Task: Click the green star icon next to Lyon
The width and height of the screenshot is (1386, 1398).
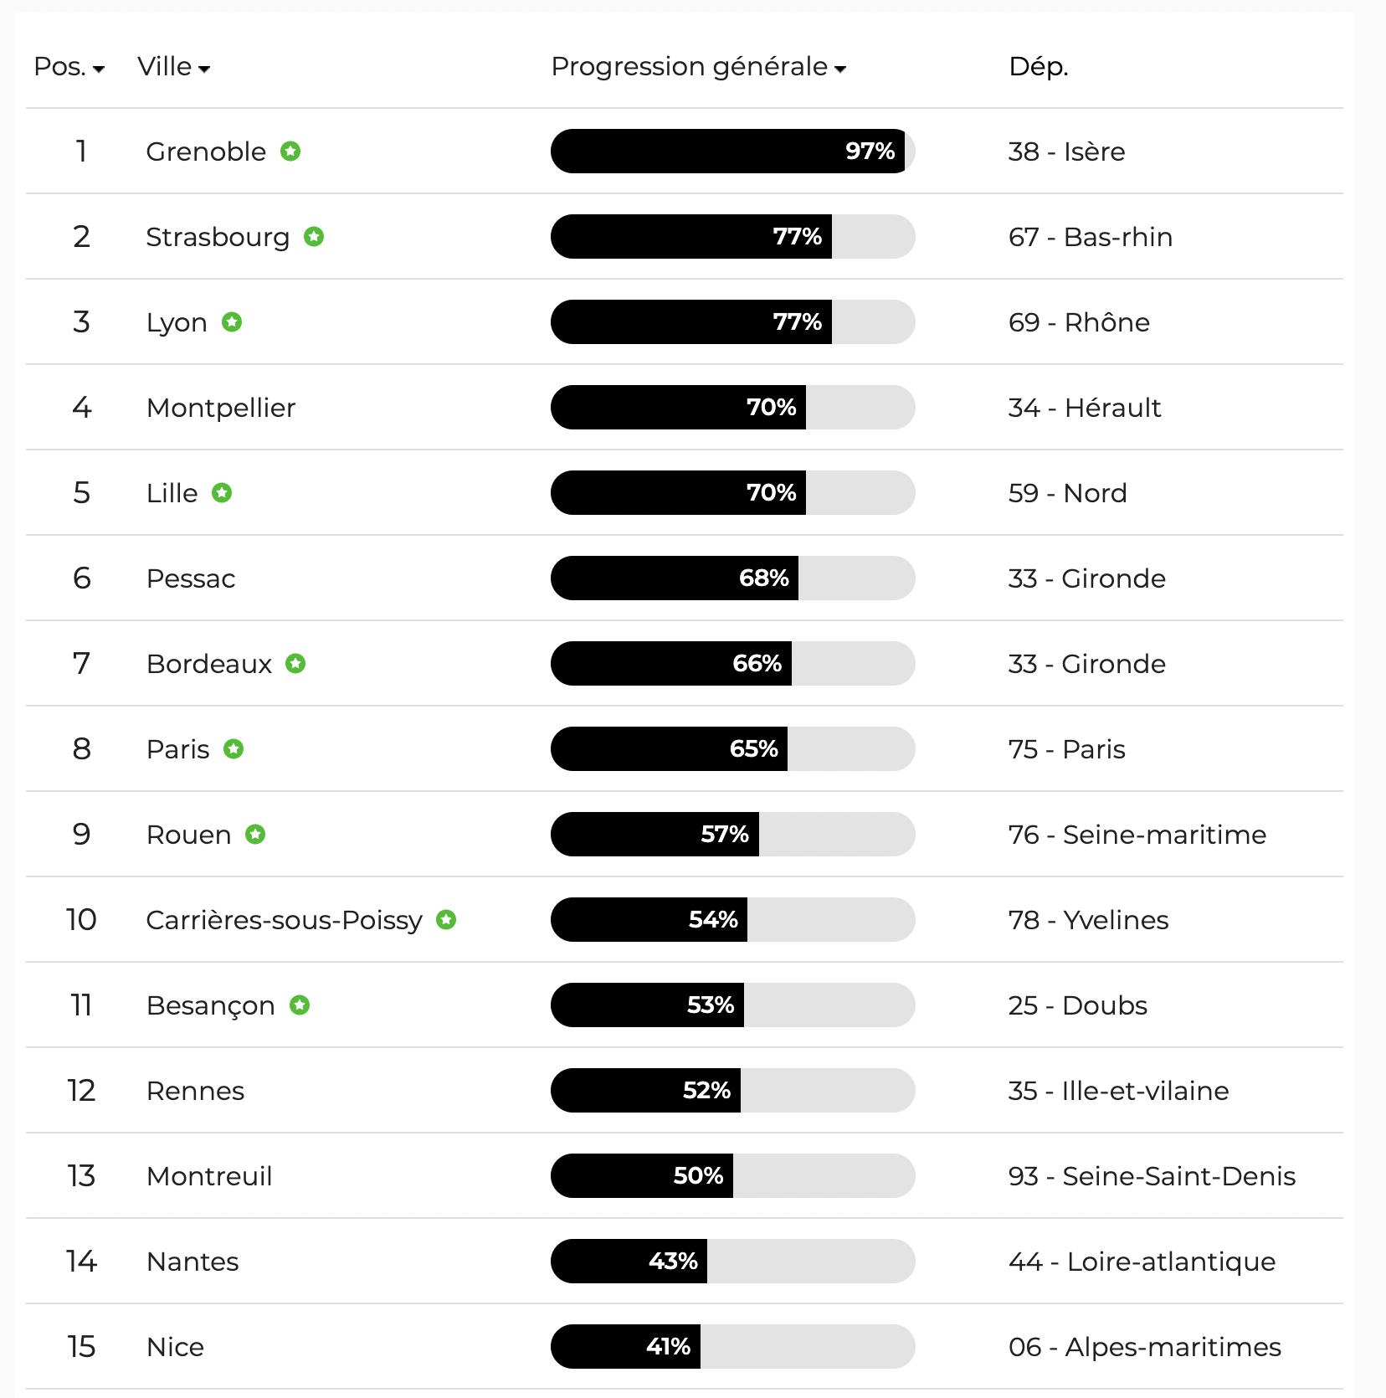Action: coord(232,322)
